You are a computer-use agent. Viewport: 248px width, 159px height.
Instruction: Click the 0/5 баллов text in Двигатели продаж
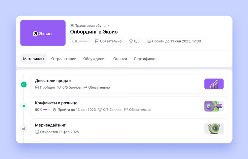pos(71,87)
